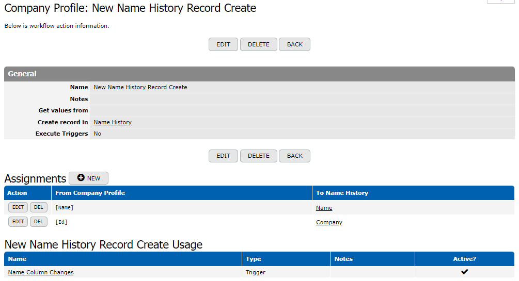Screen dimensions: 519x281
Task: Open the Company field link
Action: point(329,222)
